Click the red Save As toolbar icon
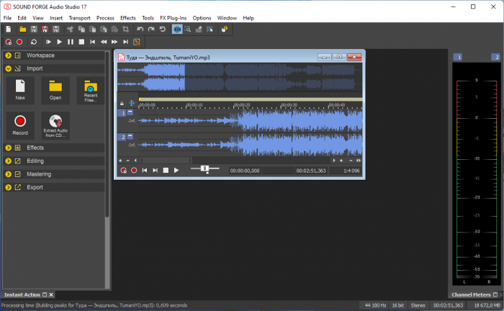 (x=45, y=30)
